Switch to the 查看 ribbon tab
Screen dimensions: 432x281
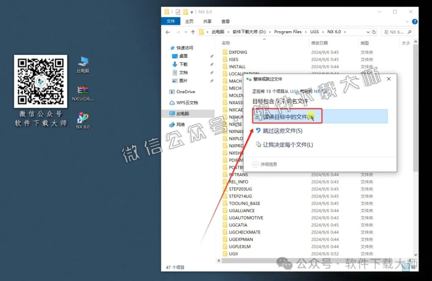tap(225, 21)
